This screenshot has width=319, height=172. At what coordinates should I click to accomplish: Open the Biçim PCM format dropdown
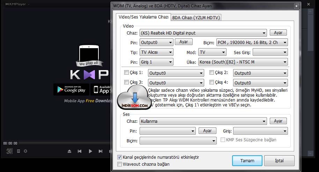pyautogui.click(x=252, y=42)
